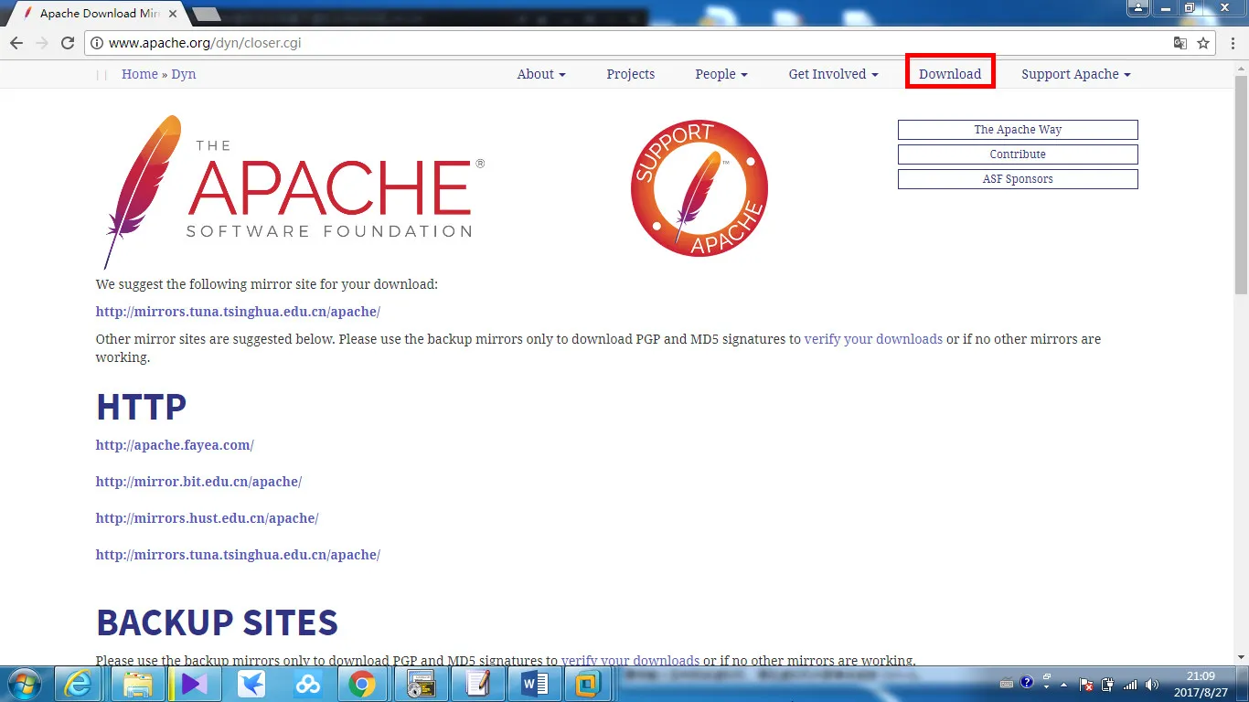Click the Support Apache round badge
The image size is (1249, 702).
(699, 188)
